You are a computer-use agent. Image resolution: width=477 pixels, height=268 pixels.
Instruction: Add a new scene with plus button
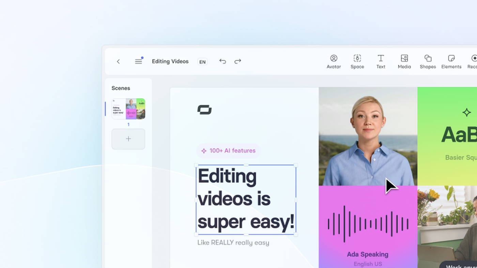(x=128, y=139)
